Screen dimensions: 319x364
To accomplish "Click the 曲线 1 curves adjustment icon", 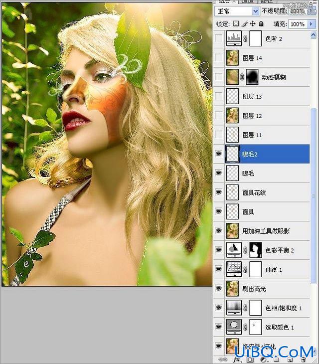I will (x=234, y=269).
